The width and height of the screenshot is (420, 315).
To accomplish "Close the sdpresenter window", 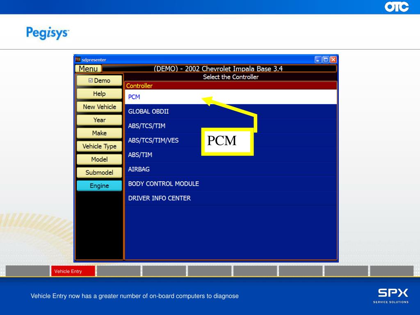I will click(333, 60).
